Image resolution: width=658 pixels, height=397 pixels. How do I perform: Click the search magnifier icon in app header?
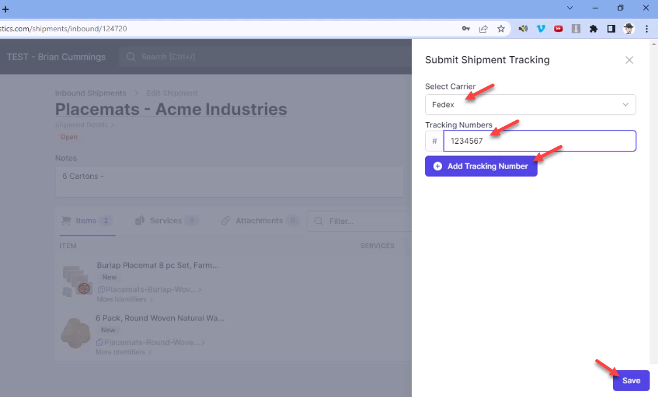click(x=131, y=57)
